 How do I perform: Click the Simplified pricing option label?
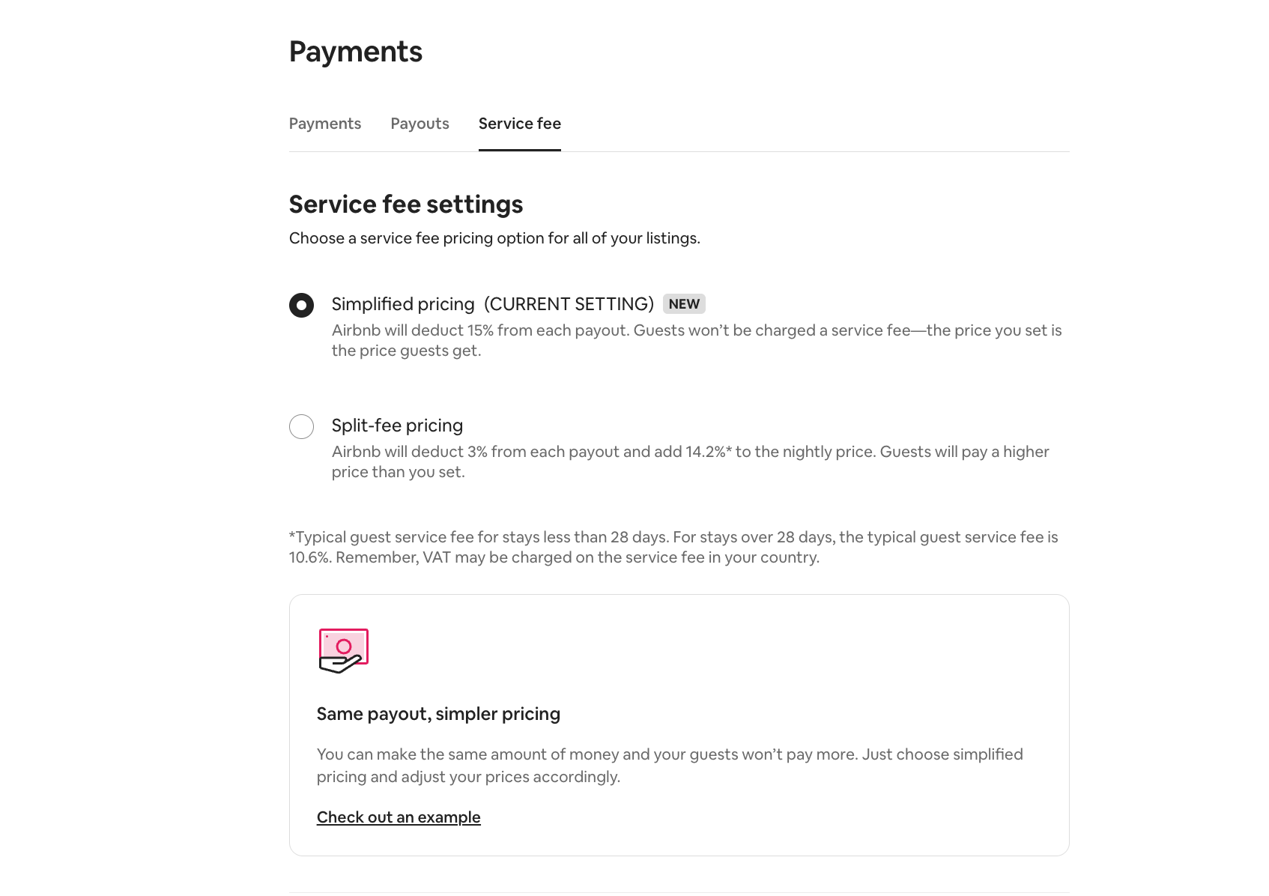click(403, 304)
